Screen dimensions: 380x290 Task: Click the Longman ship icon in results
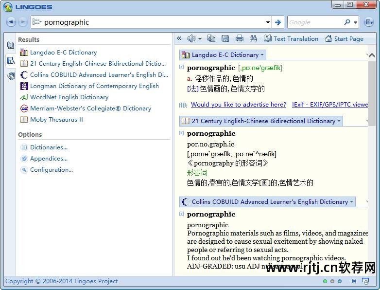[x=24, y=86]
